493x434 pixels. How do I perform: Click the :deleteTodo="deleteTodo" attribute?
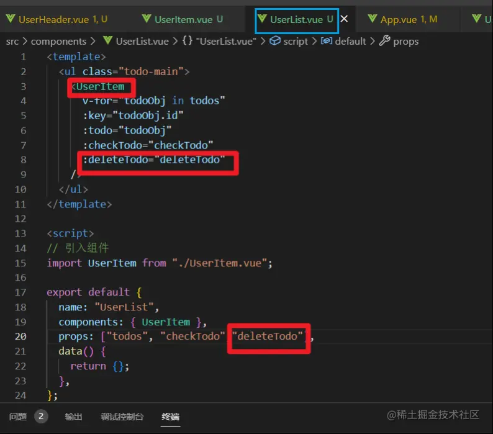tap(154, 160)
